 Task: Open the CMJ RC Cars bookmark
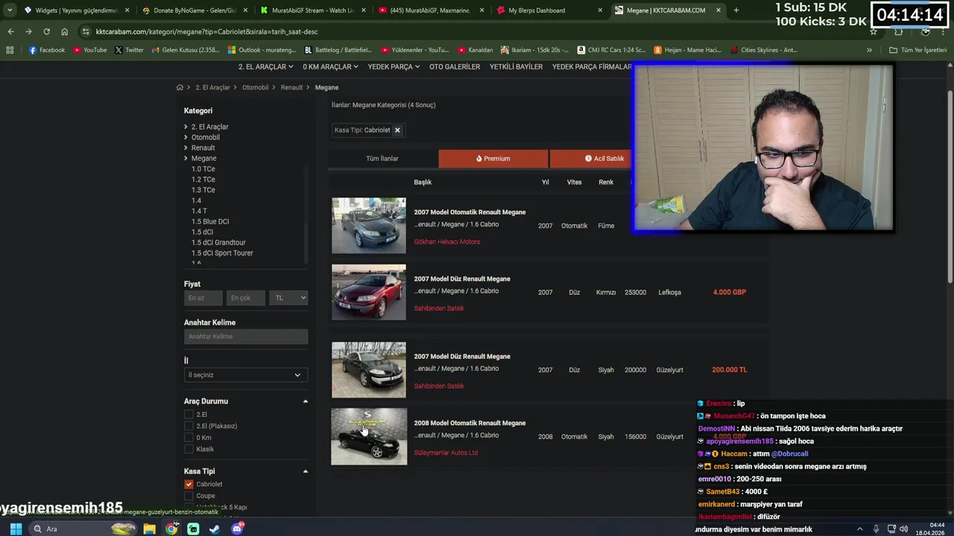tap(611, 50)
